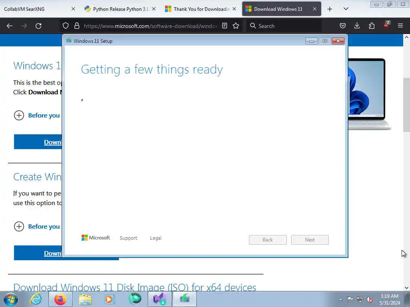The image size is (410, 307).
Task: Click the Firefox Search box
Action: (284, 26)
